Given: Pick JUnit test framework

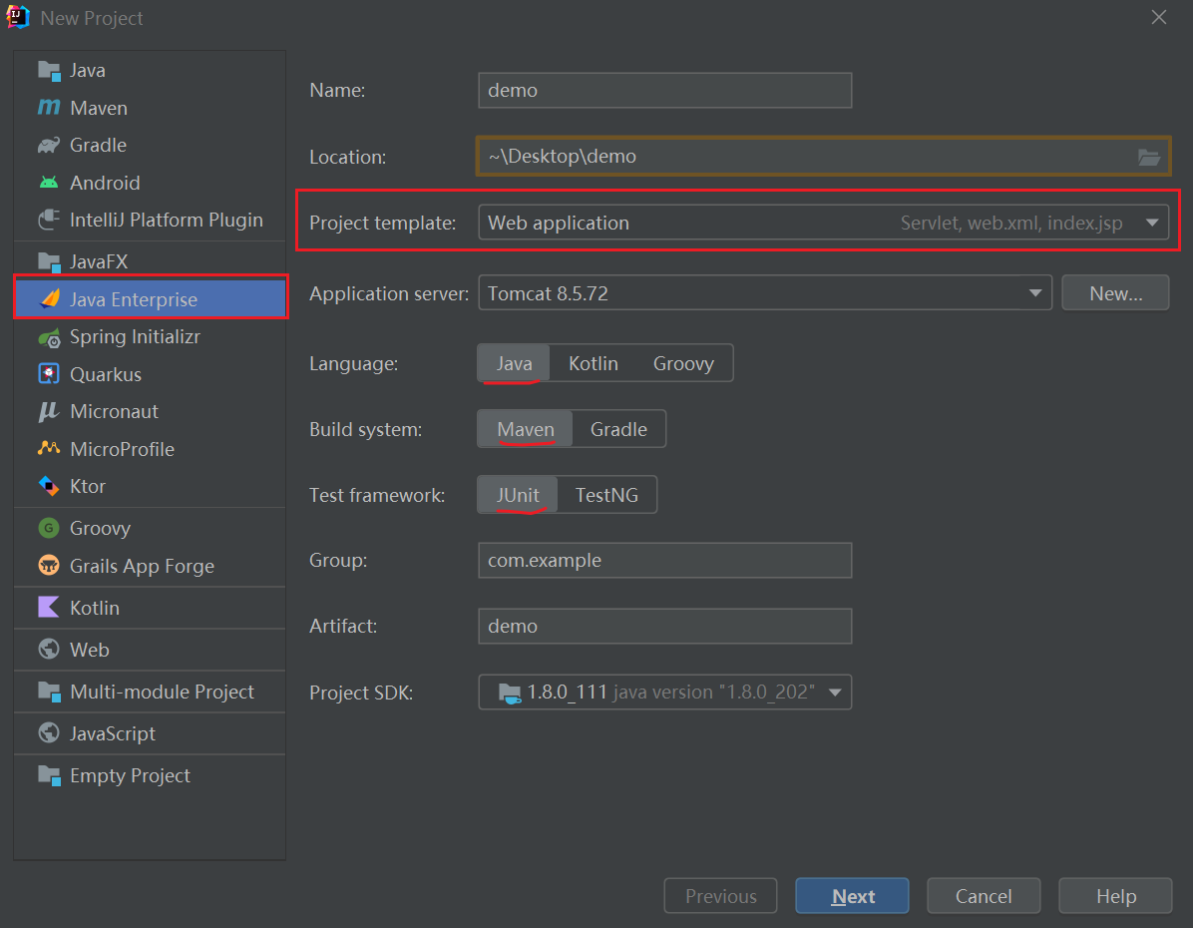Looking at the screenshot, I should click(518, 495).
